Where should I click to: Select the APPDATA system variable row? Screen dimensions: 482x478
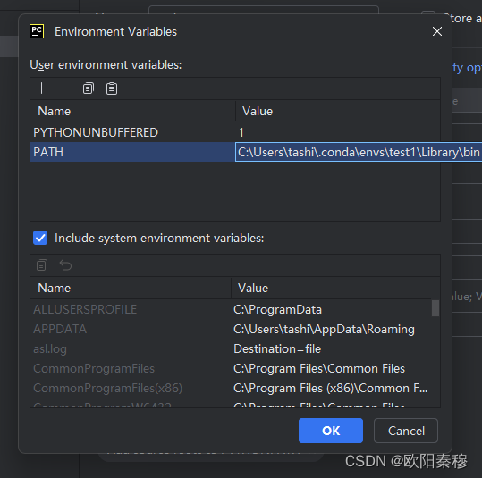[x=231, y=330]
